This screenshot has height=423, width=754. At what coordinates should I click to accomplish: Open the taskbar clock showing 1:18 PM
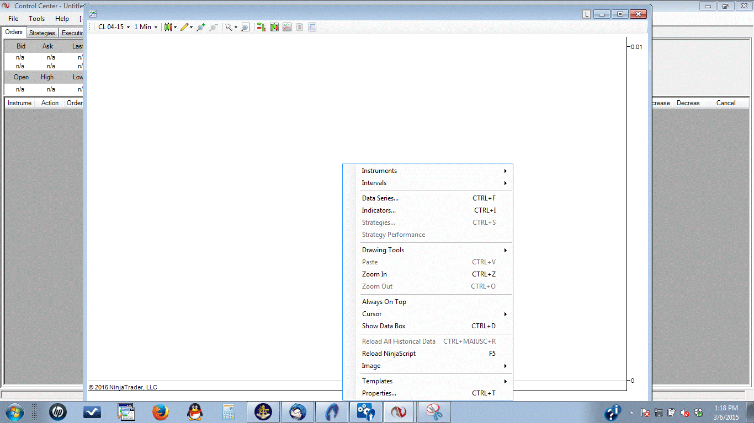(x=726, y=413)
